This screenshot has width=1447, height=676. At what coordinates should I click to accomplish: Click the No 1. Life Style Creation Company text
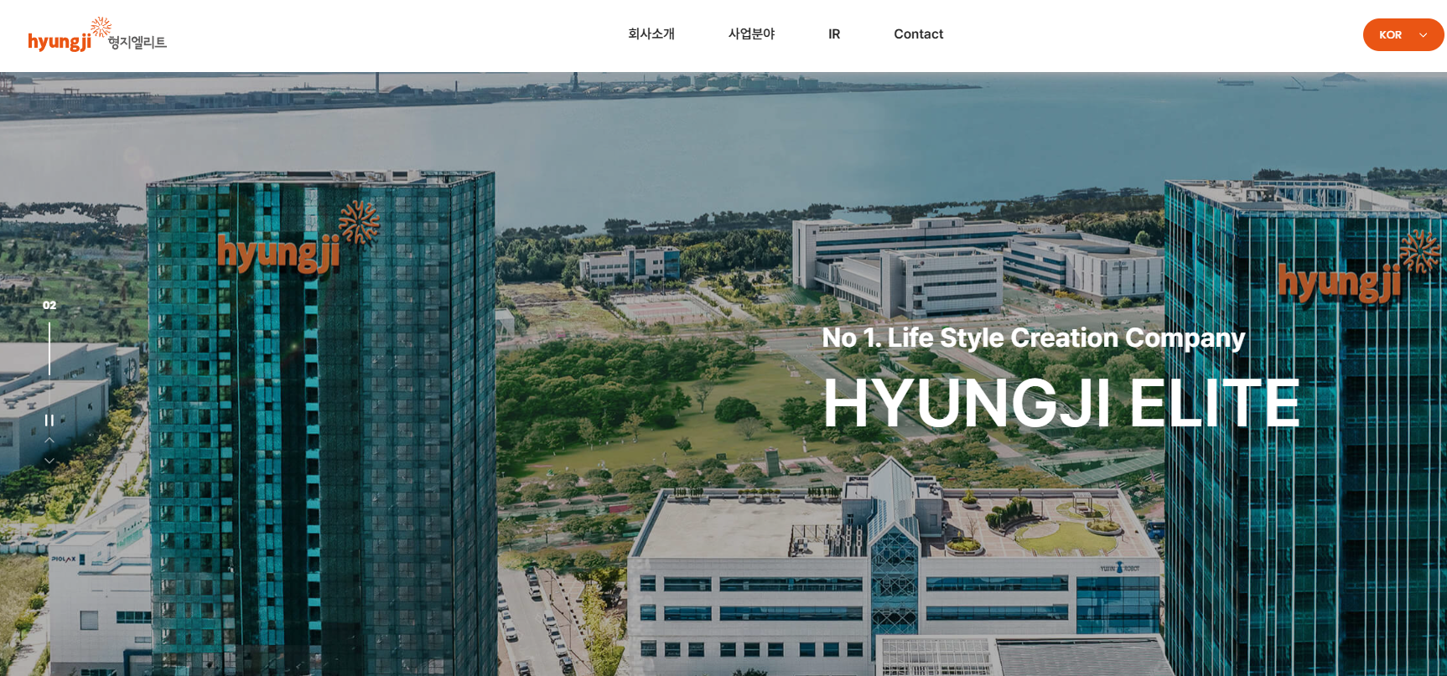click(1033, 338)
